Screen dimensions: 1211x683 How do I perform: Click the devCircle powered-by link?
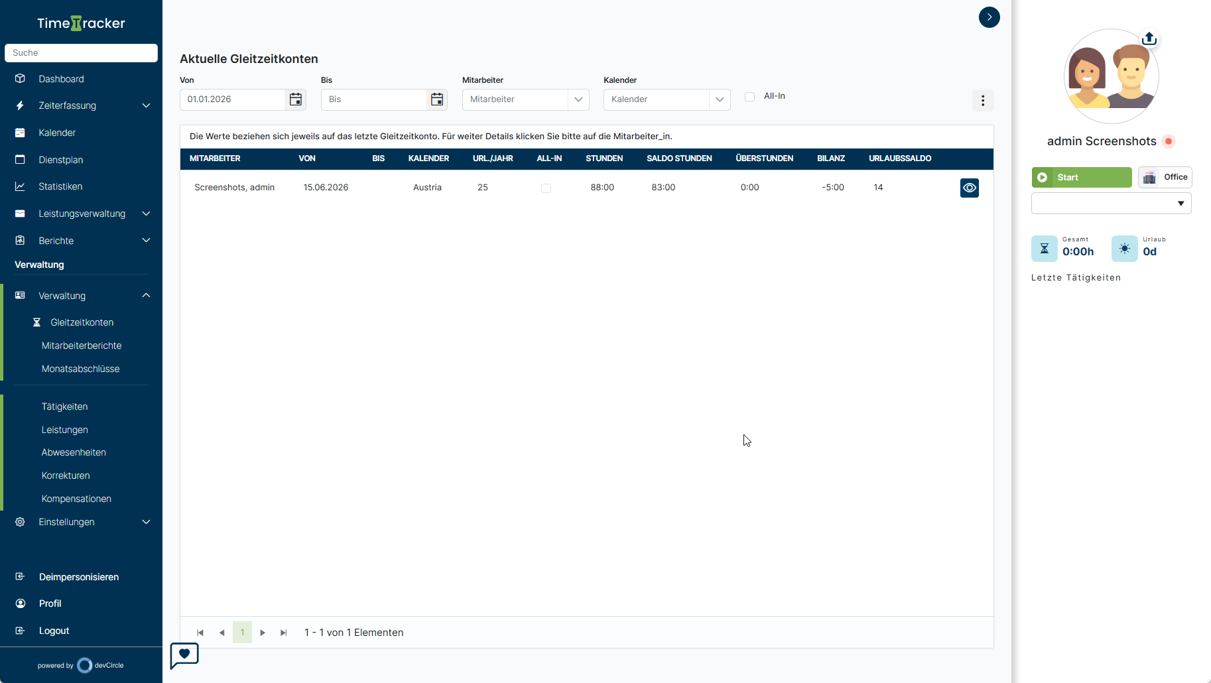[81, 665]
